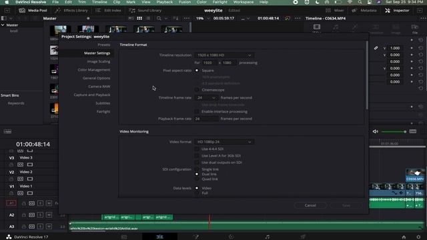Screen dimensions: 427x240
Task: Select the File tab in the Inspector
Action: (415, 28)
